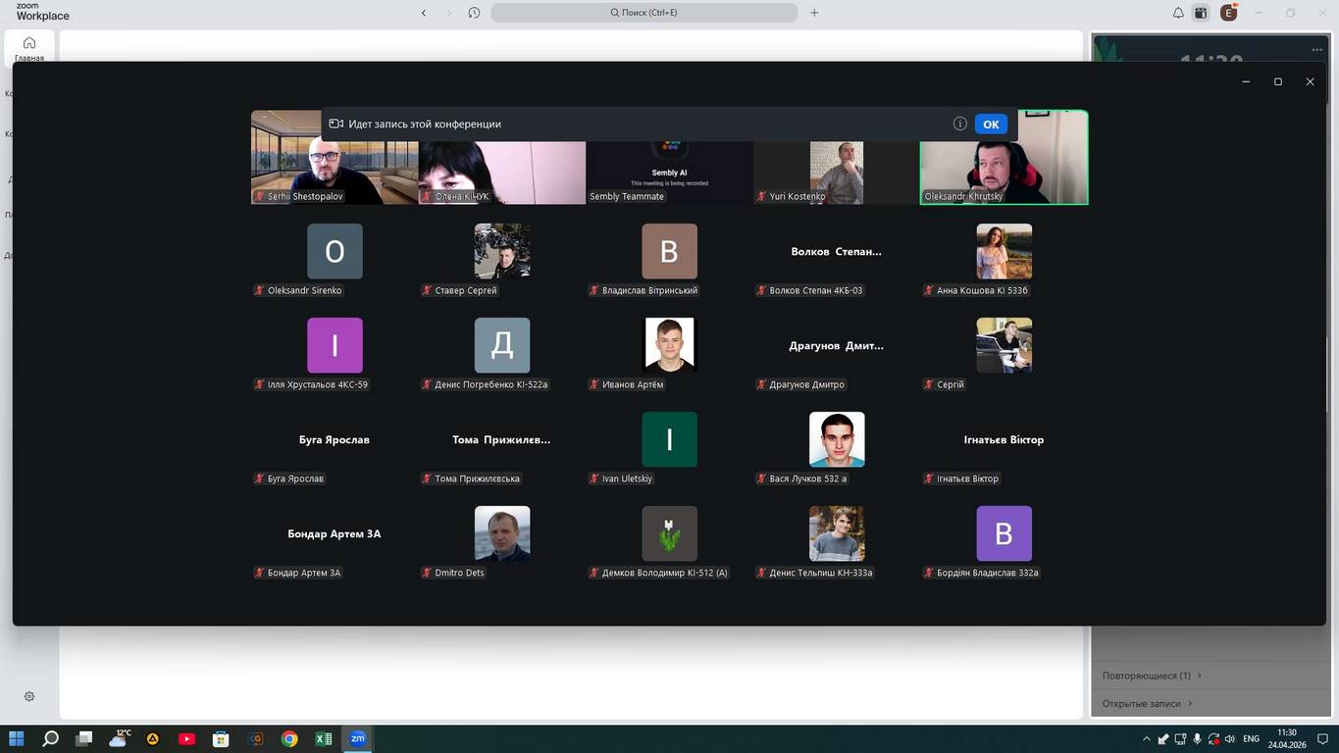This screenshot has width=1339, height=753.
Task: Click the taskbar volume speaker icon
Action: [x=1229, y=738]
